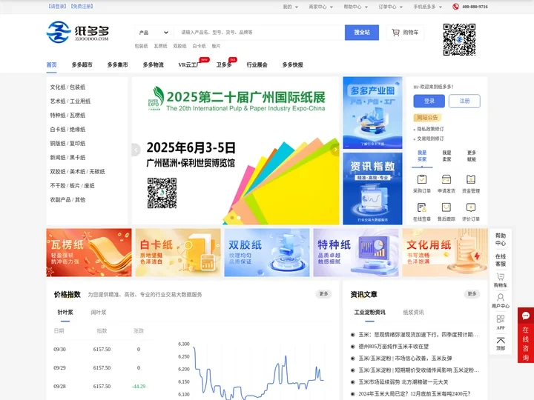This screenshot has height=400, width=534.
Task: Click the 免费注册 link at top
Action: [x=82, y=7]
